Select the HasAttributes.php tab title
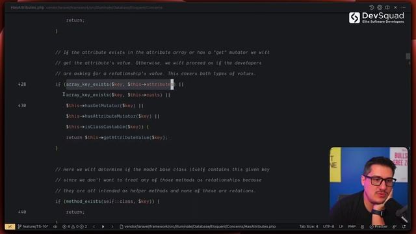Image resolution: width=416 pixels, height=234 pixels. [27, 7]
